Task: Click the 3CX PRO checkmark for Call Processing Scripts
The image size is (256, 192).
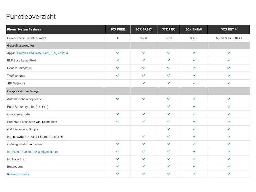Action: (x=169, y=129)
